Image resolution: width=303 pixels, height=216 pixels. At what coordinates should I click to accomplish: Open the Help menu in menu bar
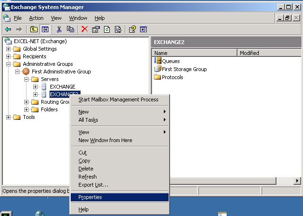coord(100,18)
